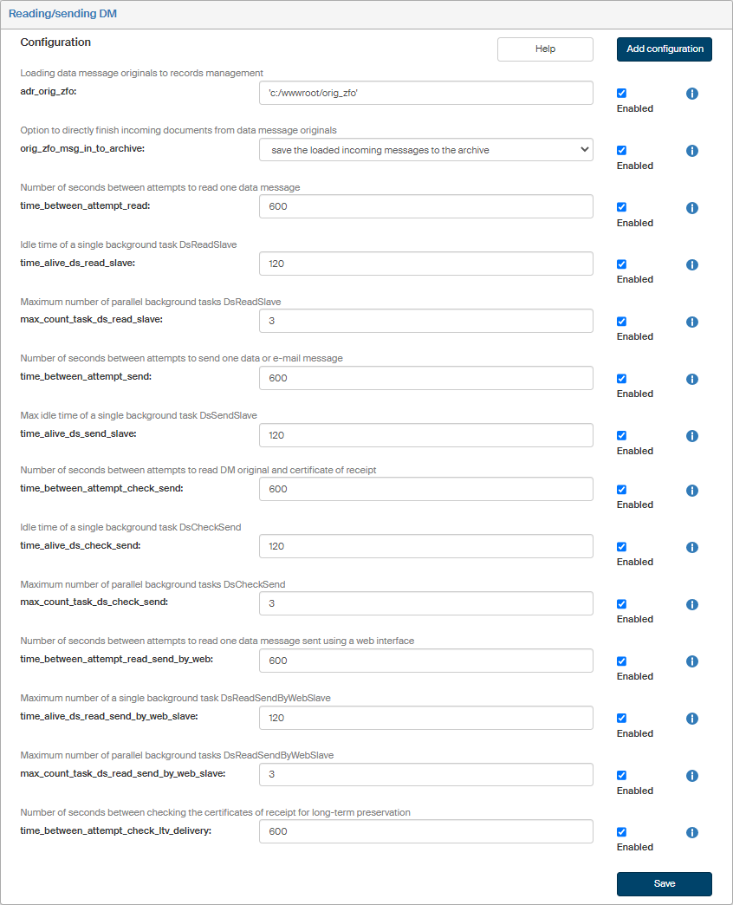Open info icon beside time_between_attempt_read

pos(692,208)
